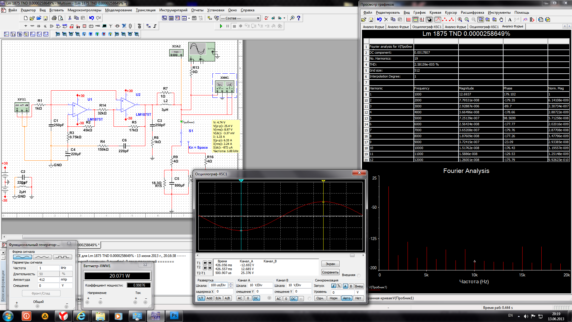Open the Grapher view icon

[184, 18]
